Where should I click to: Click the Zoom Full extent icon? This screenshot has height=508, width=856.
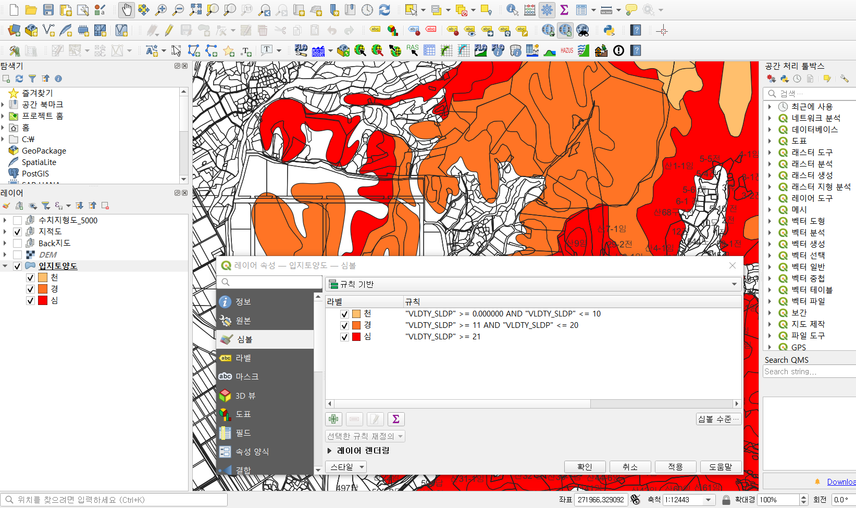pyautogui.click(x=195, y=10)
